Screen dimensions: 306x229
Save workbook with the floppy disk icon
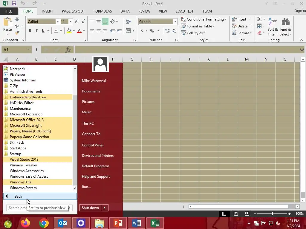click(x=14, y=3)
